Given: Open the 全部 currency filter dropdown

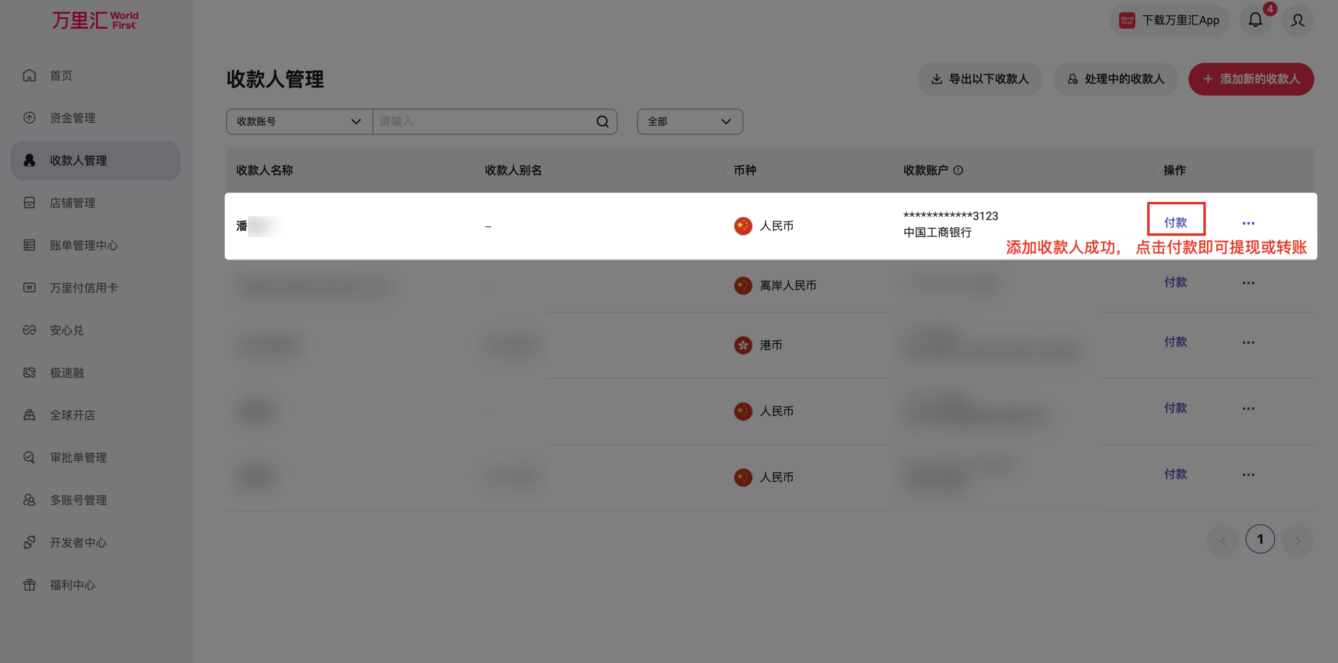Looking at the screenshot, I should click(689, 121).
